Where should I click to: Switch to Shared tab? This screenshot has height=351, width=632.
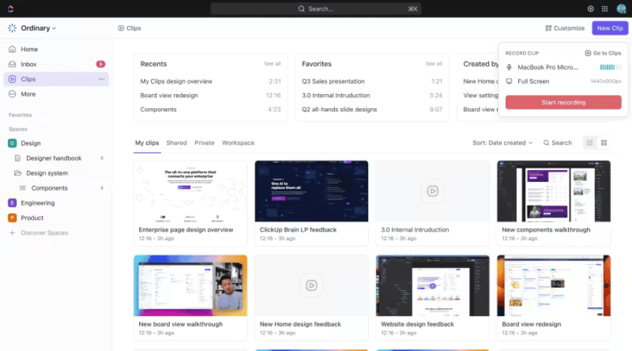tap(176, 143)
